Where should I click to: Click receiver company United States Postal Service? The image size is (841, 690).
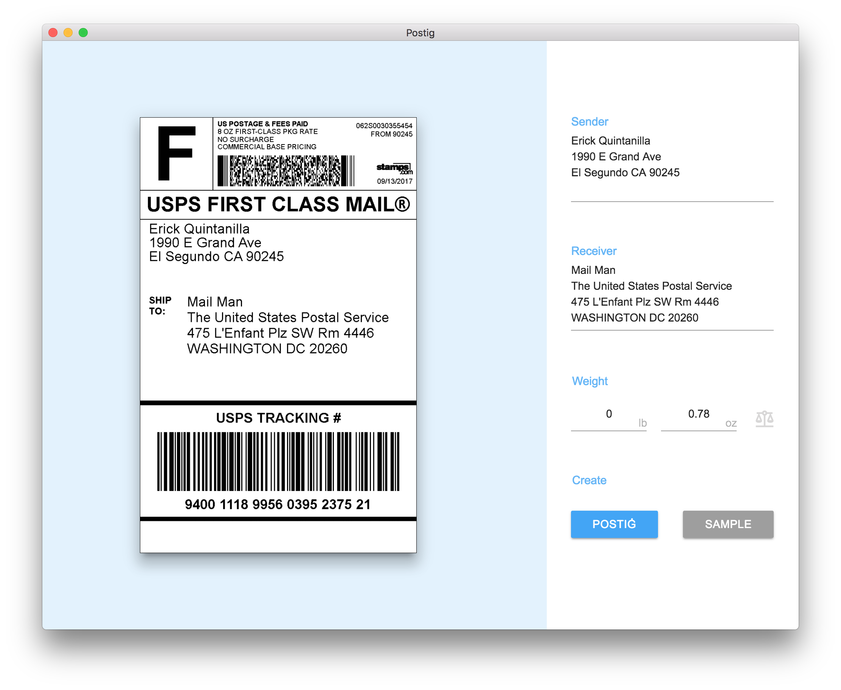(651, 286)
